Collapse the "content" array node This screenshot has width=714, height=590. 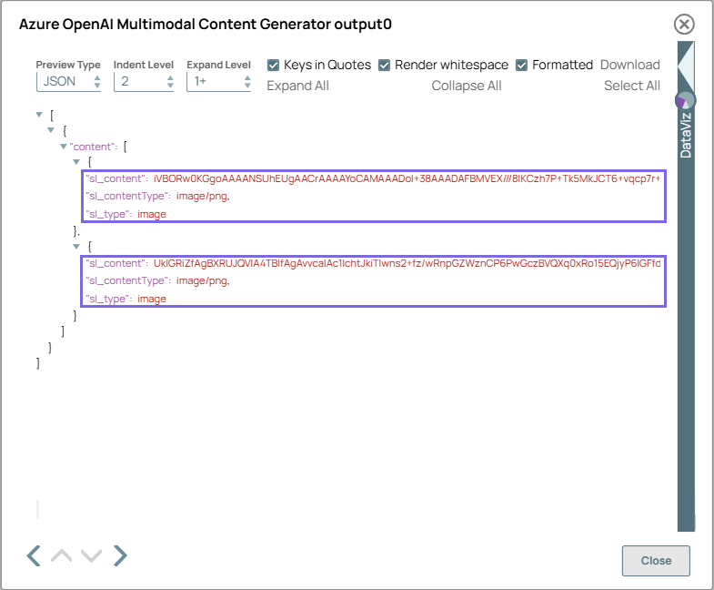[x=64, y=147]
